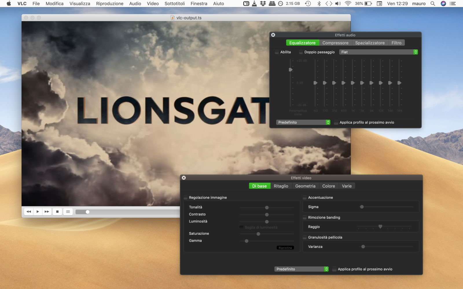The image size is (463, 289).
Task: Click the Sigma slider
Action: (386, 207)
